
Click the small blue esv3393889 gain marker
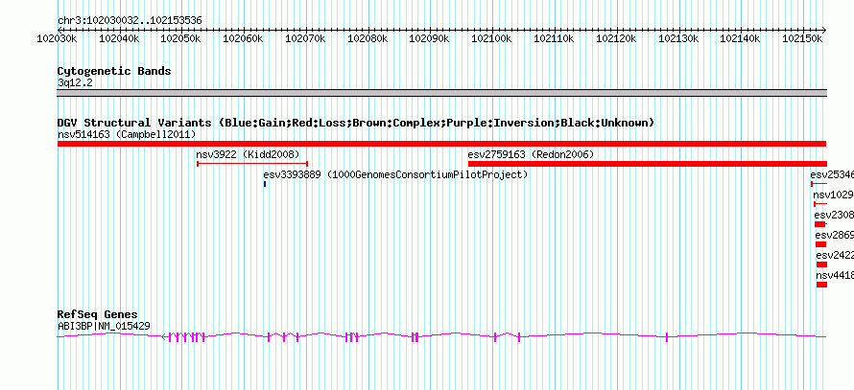pos(265,184)
